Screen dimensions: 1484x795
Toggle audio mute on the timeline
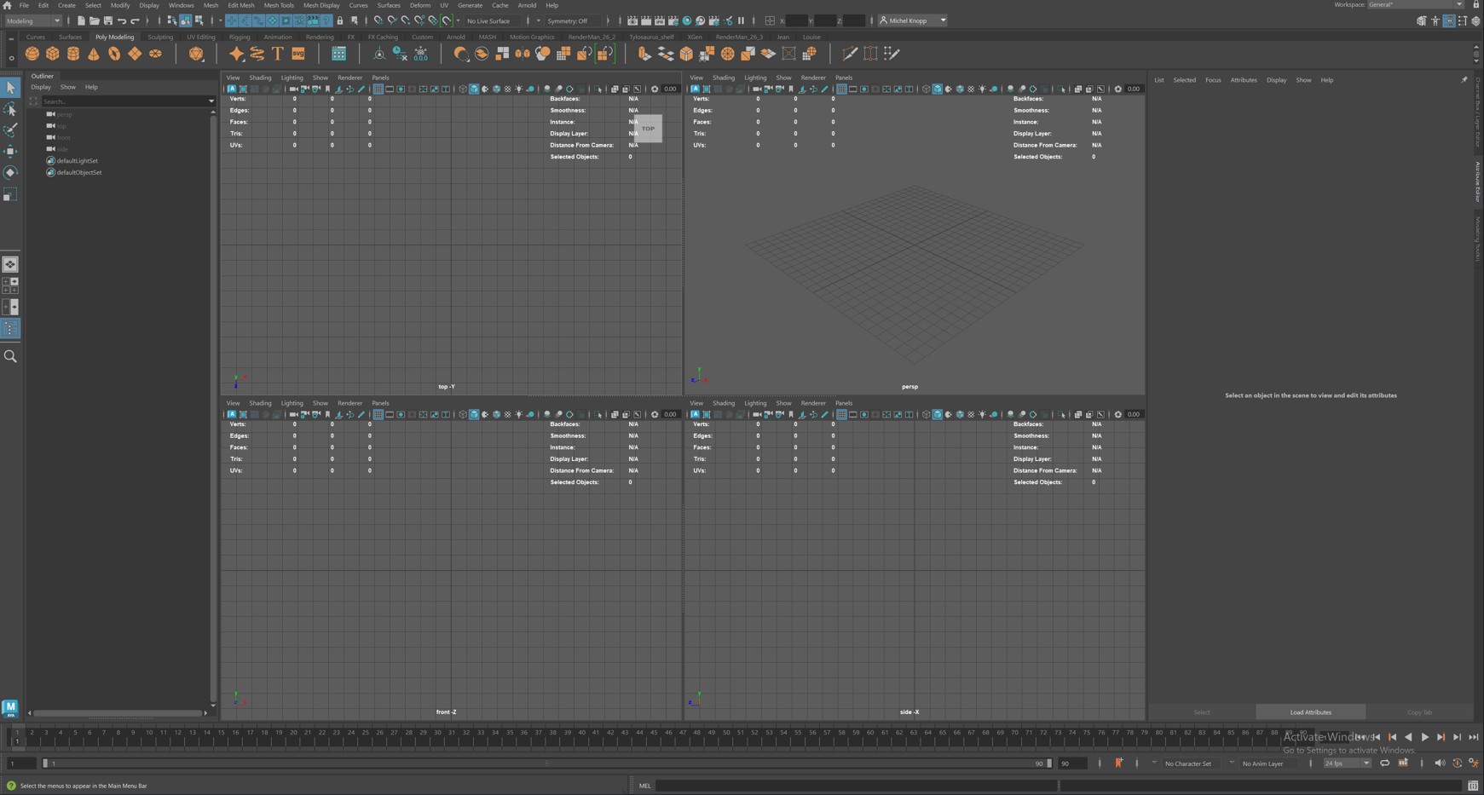(x=1440, y=763)
